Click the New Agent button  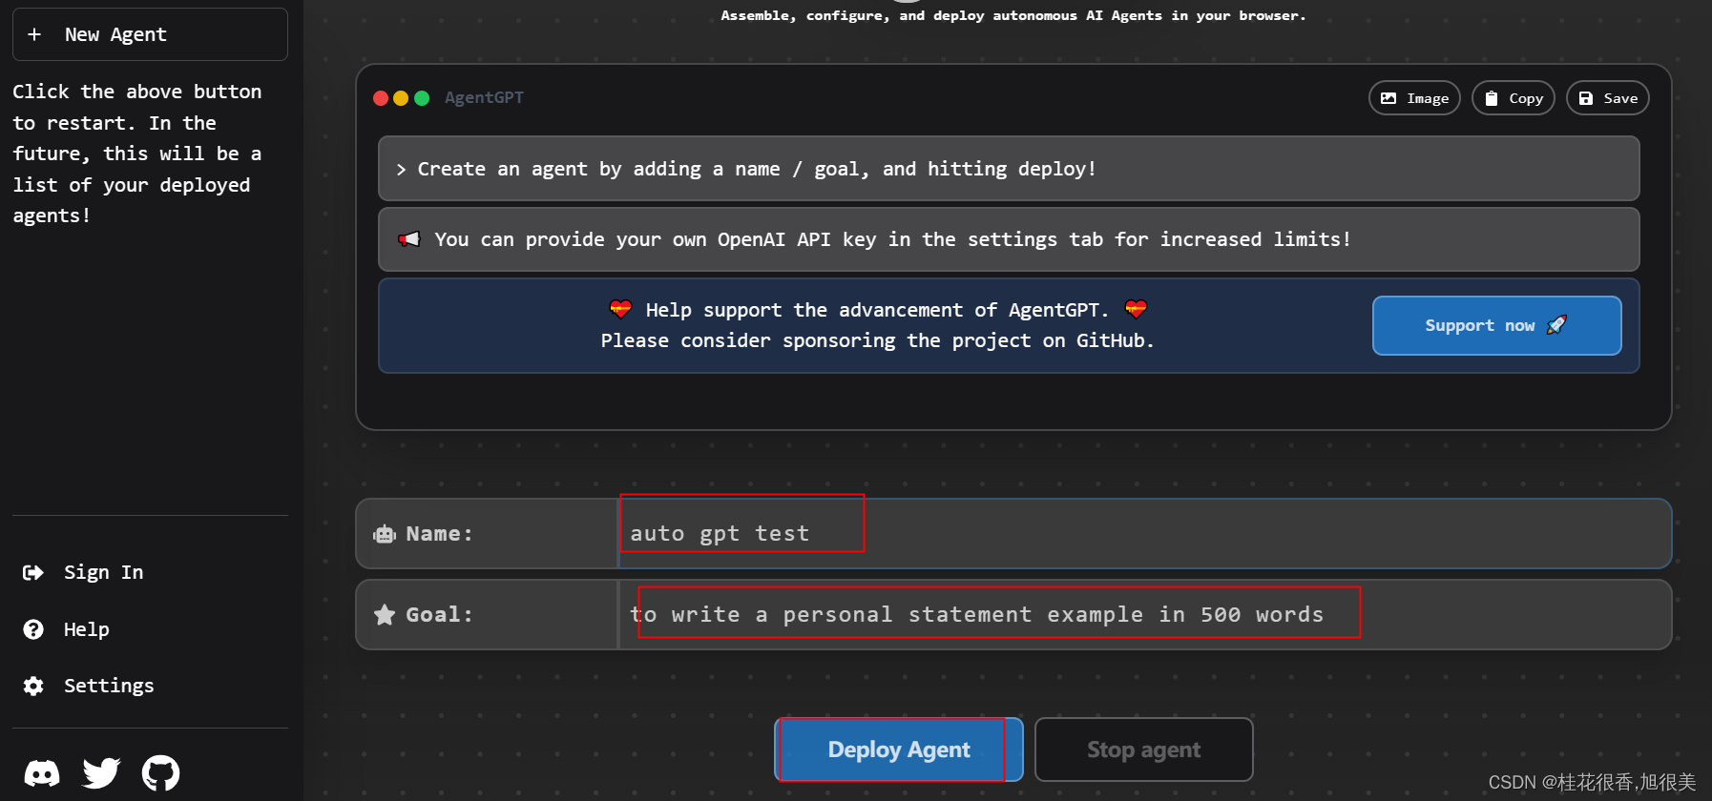coord(150,34)
